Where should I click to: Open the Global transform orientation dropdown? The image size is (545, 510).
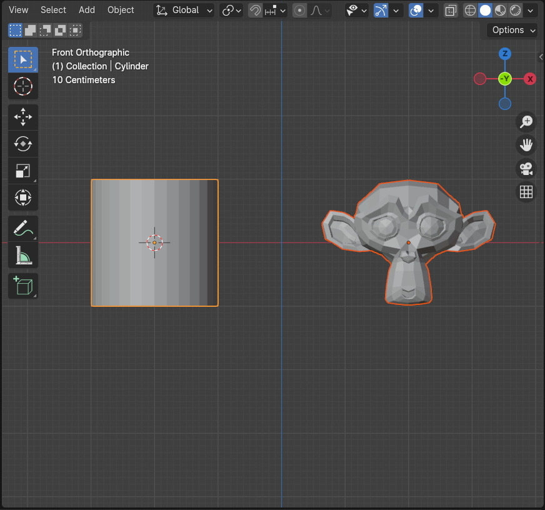(184, 11)
